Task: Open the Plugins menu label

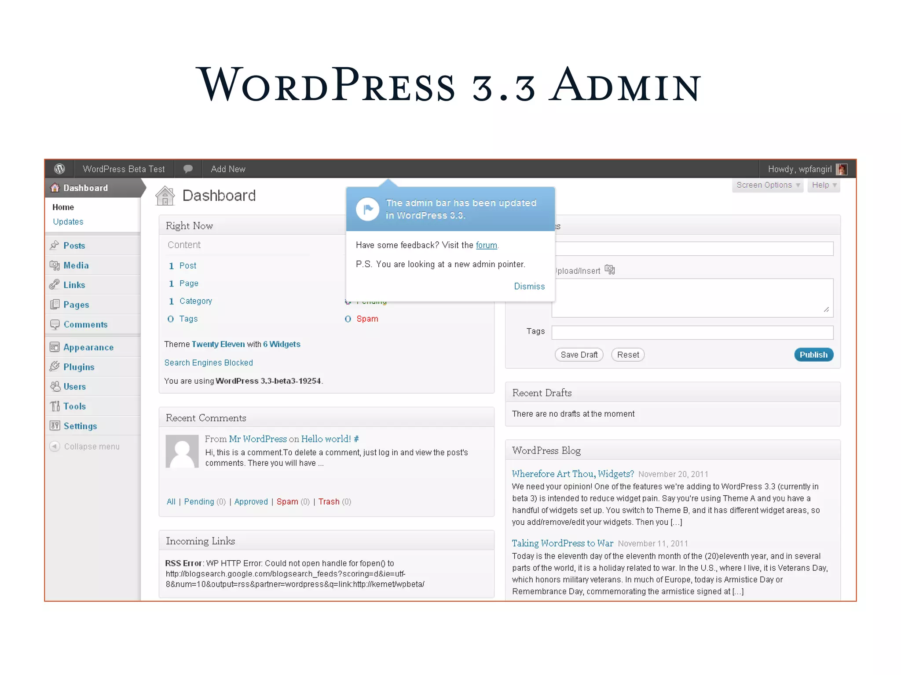Action: click(79, 367)
